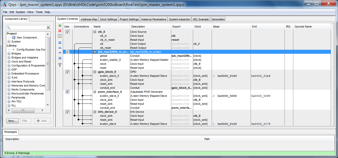Screen dimensions: 338x158
Task: Expand the Bridges and Adapters library folder
Action: pos(9,57)
